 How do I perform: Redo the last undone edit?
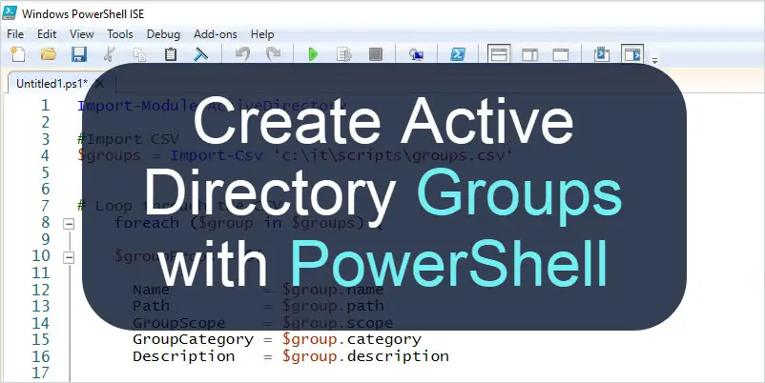(273, 53)
